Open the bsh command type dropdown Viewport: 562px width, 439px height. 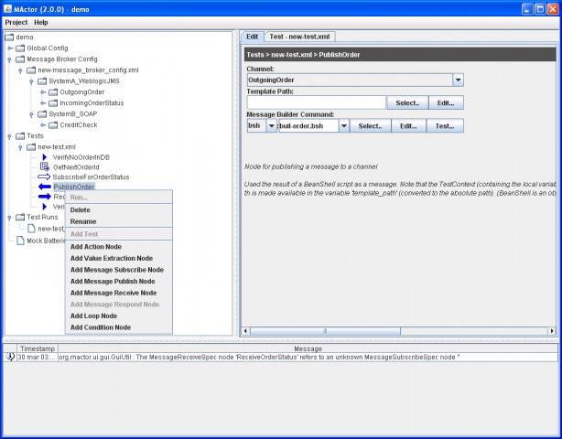pyautogui.click(x=272, y=126)
